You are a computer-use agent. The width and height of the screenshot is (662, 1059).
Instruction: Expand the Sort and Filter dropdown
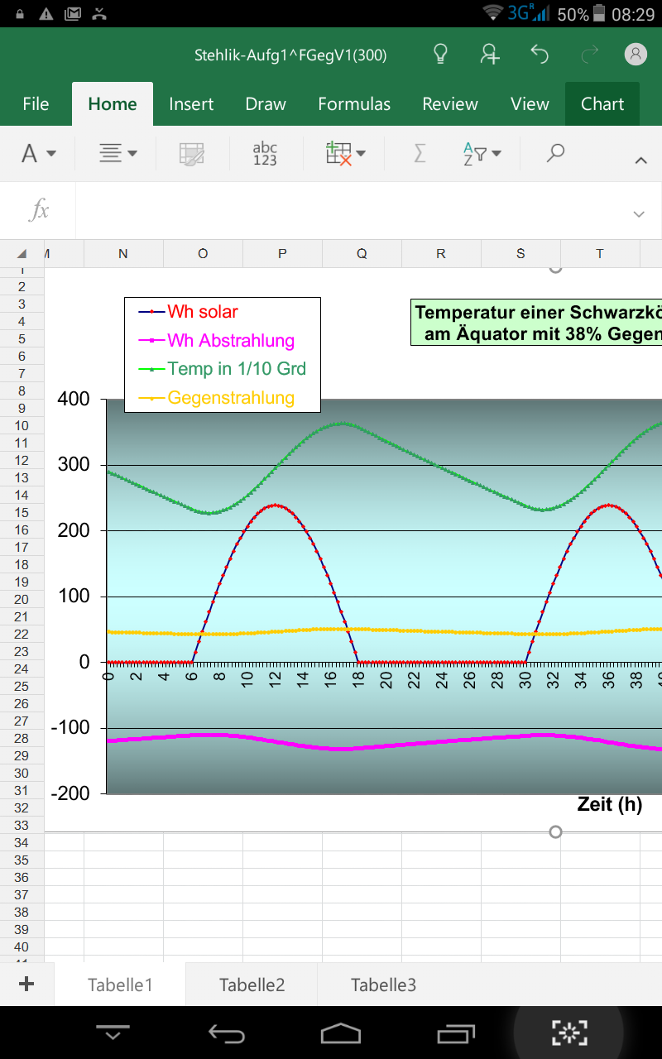[x=482, y=154]
